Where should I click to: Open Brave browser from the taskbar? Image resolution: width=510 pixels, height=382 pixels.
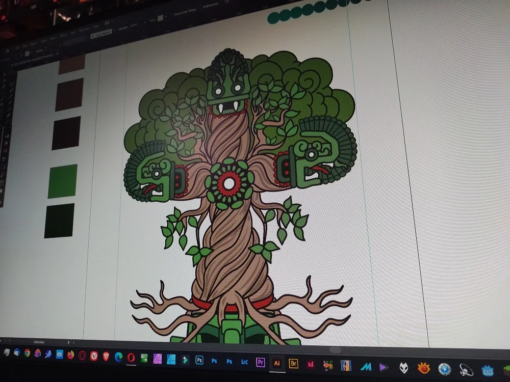click(x=106, y=357)
